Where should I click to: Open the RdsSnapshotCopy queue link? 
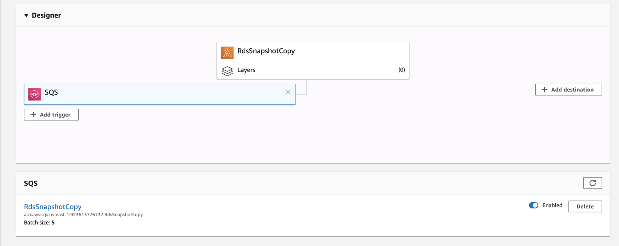tap(52, 206)
